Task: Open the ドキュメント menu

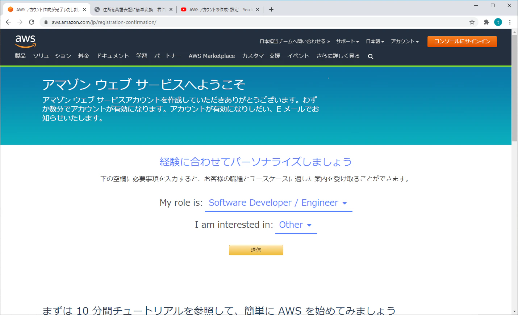Action: point(113,56)
